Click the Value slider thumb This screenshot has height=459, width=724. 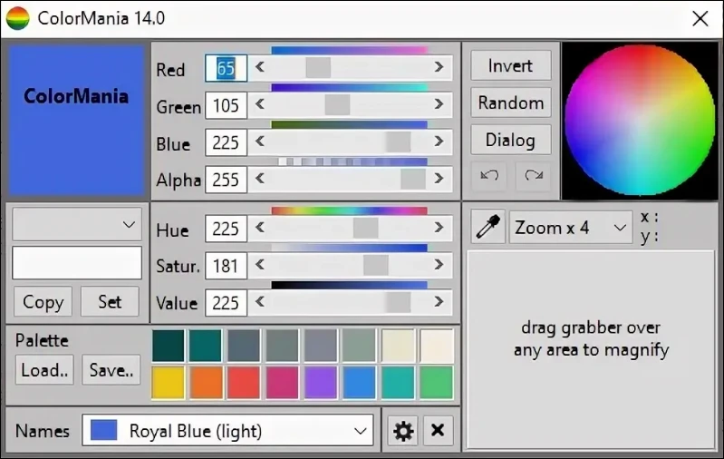398,302
